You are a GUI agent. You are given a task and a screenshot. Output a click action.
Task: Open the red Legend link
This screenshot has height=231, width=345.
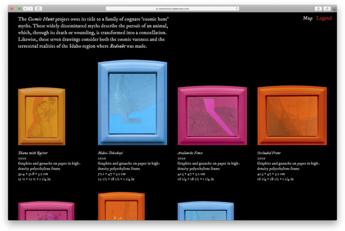point(324,18)
